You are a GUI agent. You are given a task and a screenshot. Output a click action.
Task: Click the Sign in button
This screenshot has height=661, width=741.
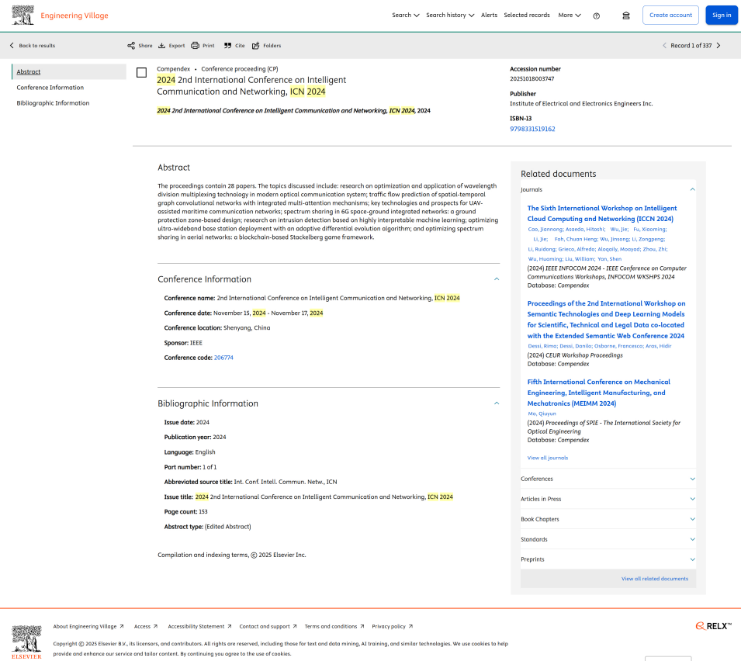(722, 15)
